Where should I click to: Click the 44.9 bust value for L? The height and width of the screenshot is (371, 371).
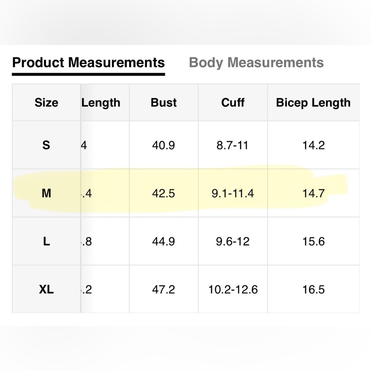[164, 242]
